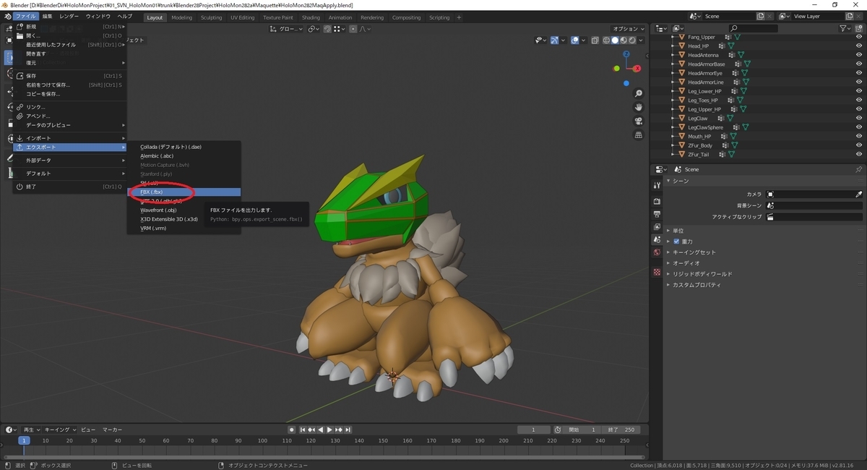Screen dimensions: 867x470
Task: Open transform orientation グロー dropdown
Action: pyautogui.click(x=286, y=29)
